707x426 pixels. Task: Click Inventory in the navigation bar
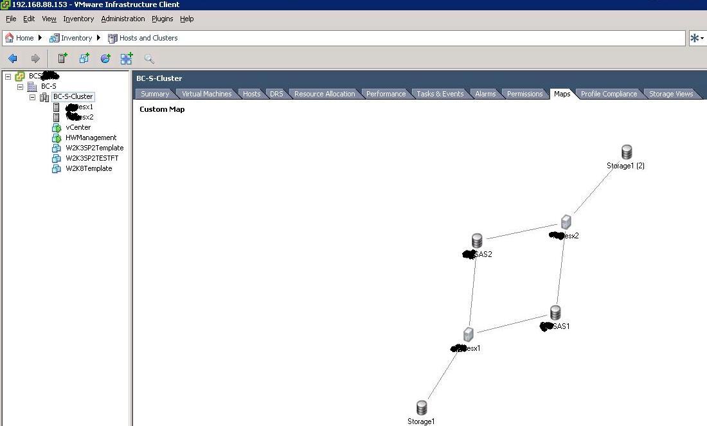pyautogui.click(x=76, y=38)
